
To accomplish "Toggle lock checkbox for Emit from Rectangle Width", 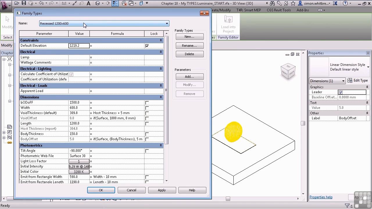I will click(x=147, y=177).
